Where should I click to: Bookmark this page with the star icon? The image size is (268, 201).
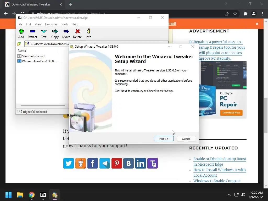235,14
